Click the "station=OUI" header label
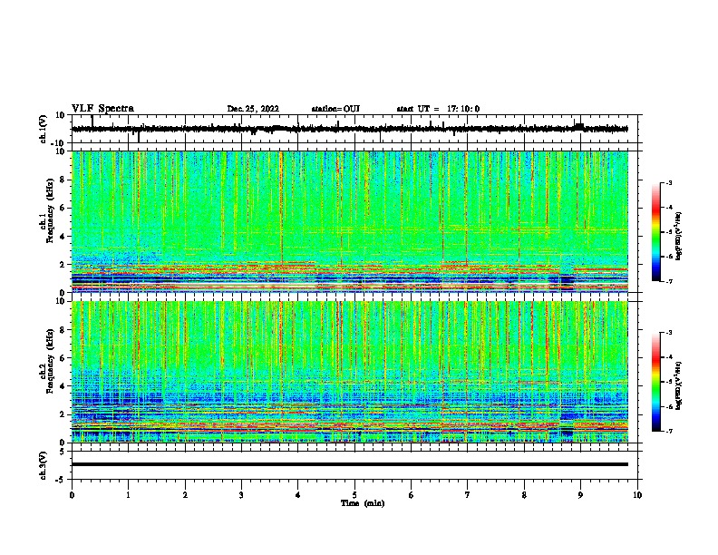Screen dimensions: 718x555 335,109
